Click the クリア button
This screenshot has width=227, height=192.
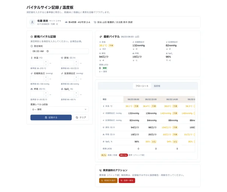point(81,118)
